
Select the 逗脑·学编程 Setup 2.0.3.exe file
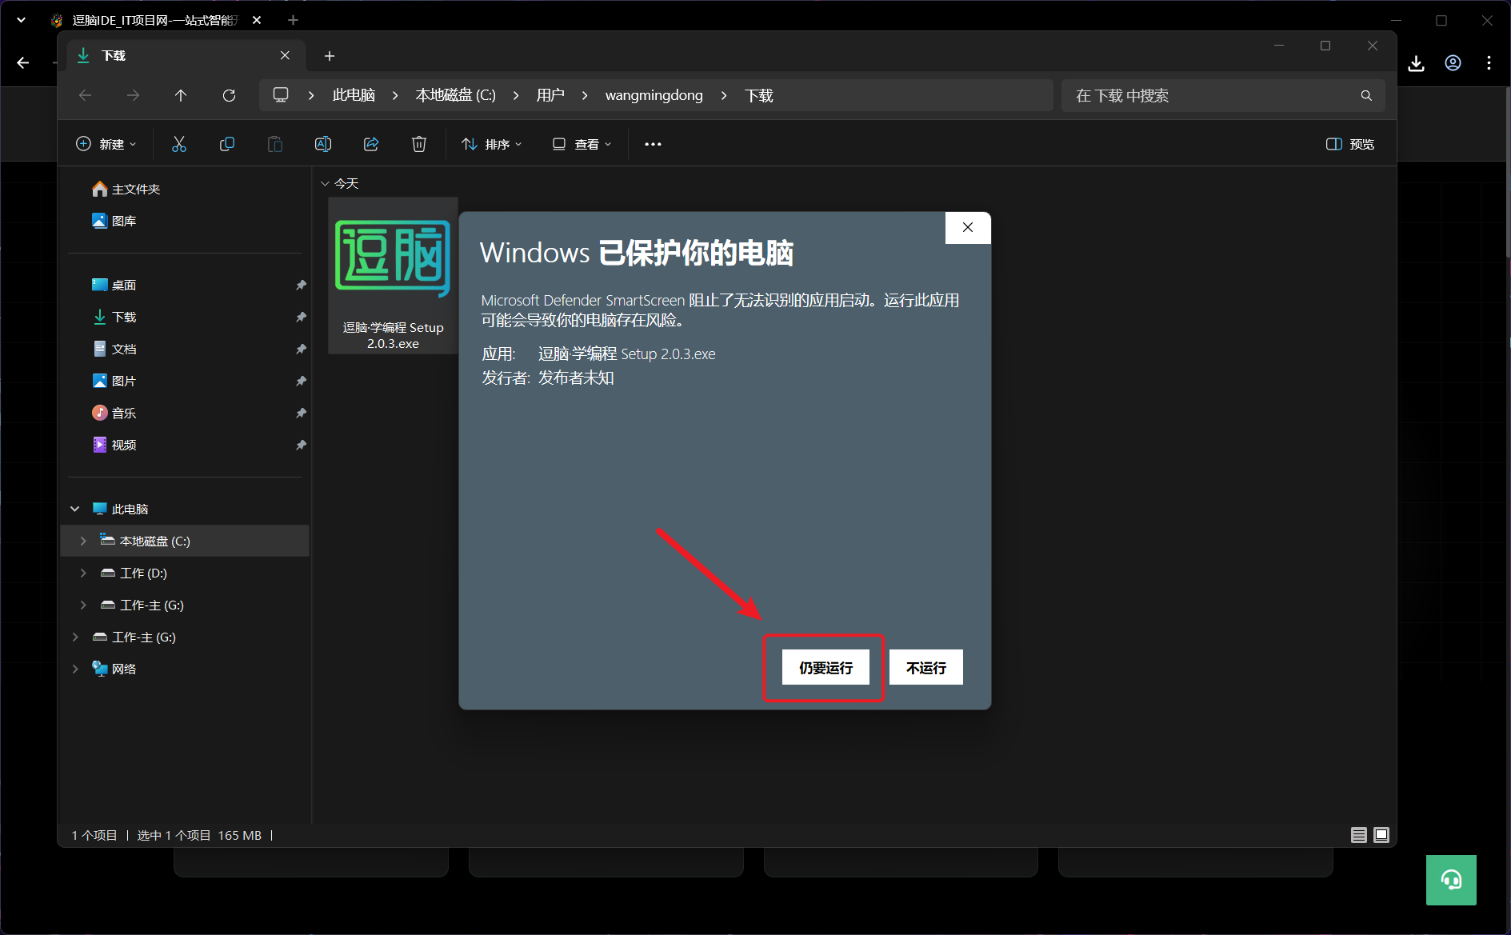pyautogui.click(x=393, y=276)
